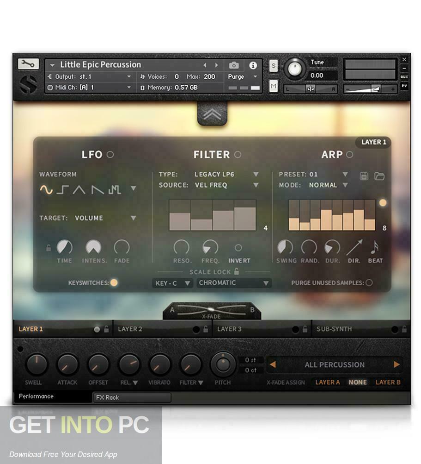The width and height of the screenshot is (421, 464).
Task: Select the triangle LFO waveform
Action: click(79, 190)
